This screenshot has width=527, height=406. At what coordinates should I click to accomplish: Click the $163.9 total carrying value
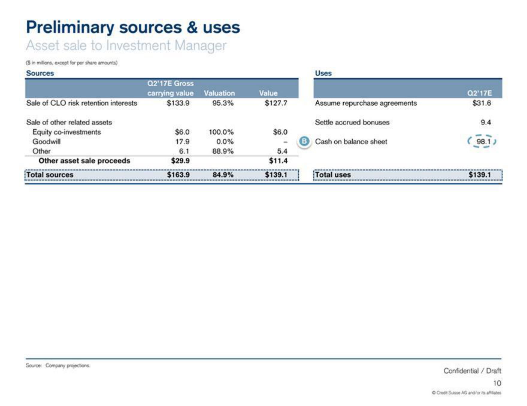(178, 175)
